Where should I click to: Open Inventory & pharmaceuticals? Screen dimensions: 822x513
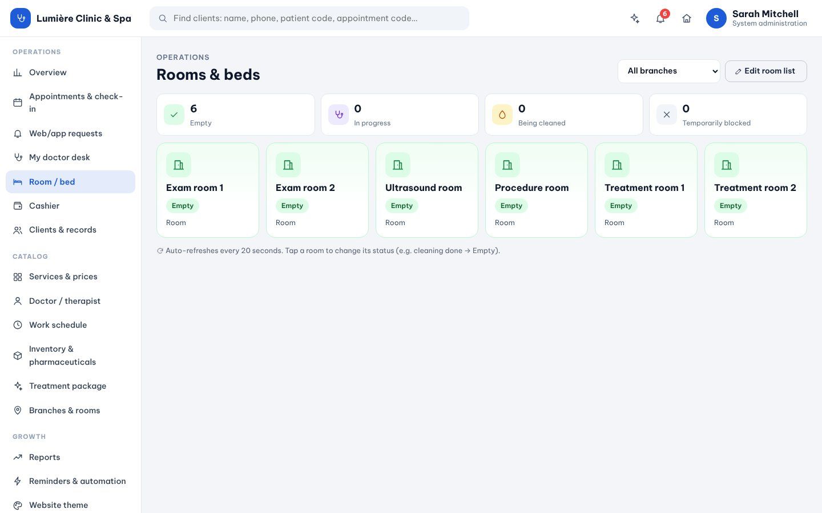pos(70,355)
